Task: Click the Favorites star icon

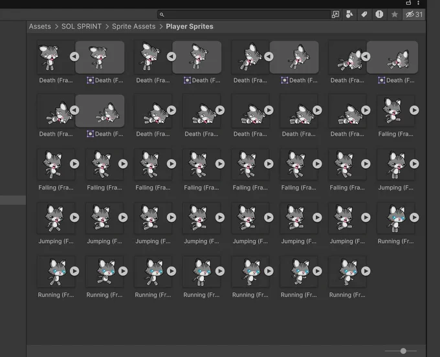Action: (x=395, y=14)
